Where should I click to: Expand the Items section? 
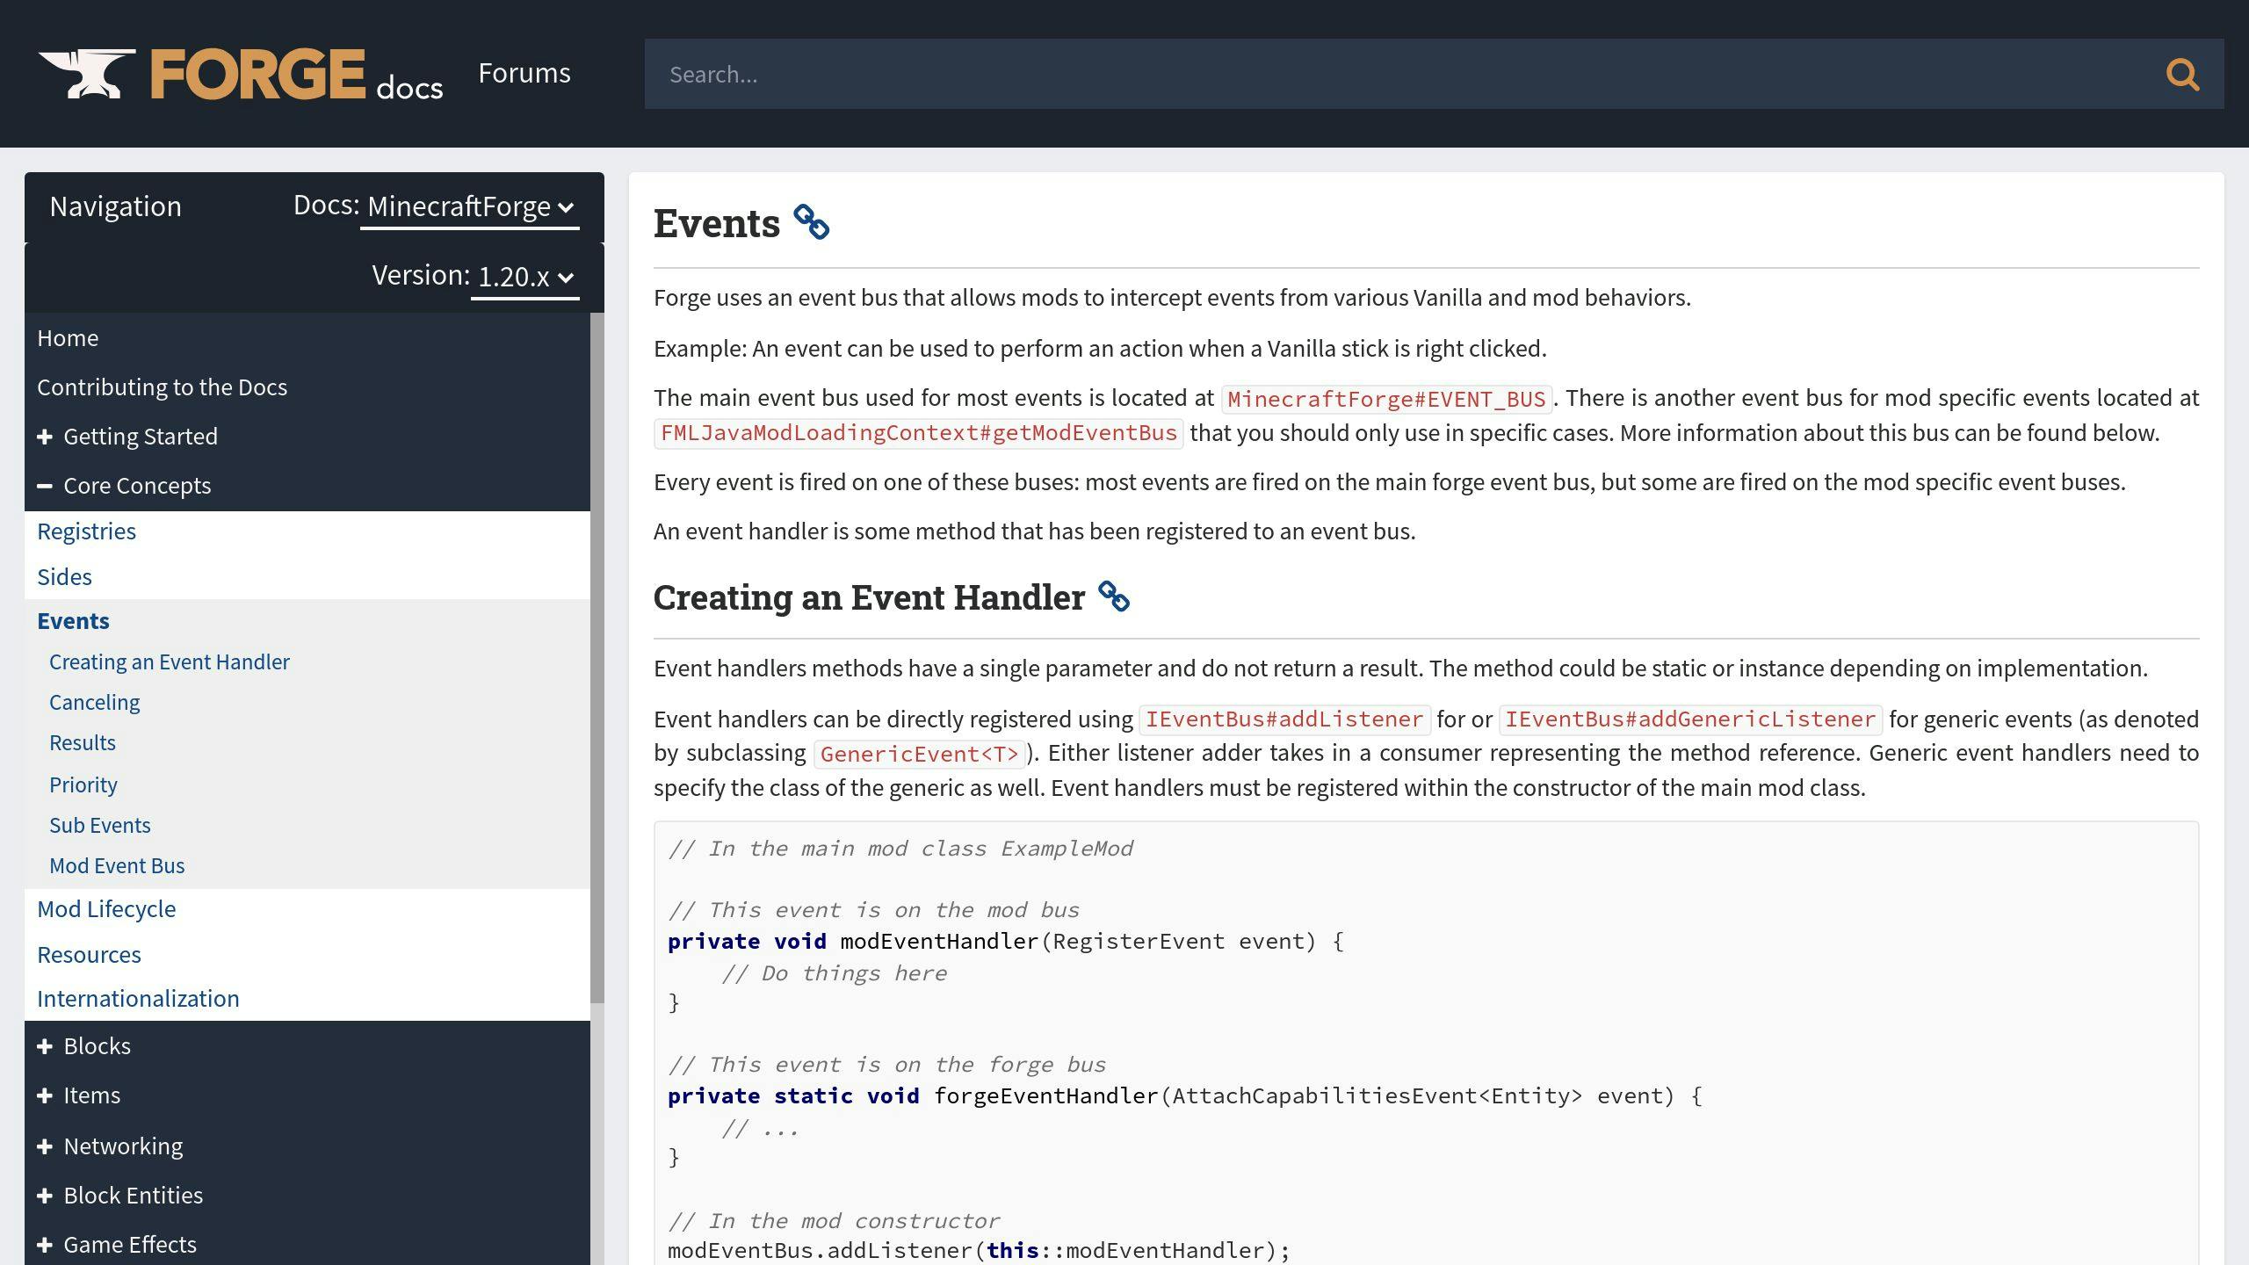click(43, 1095)
